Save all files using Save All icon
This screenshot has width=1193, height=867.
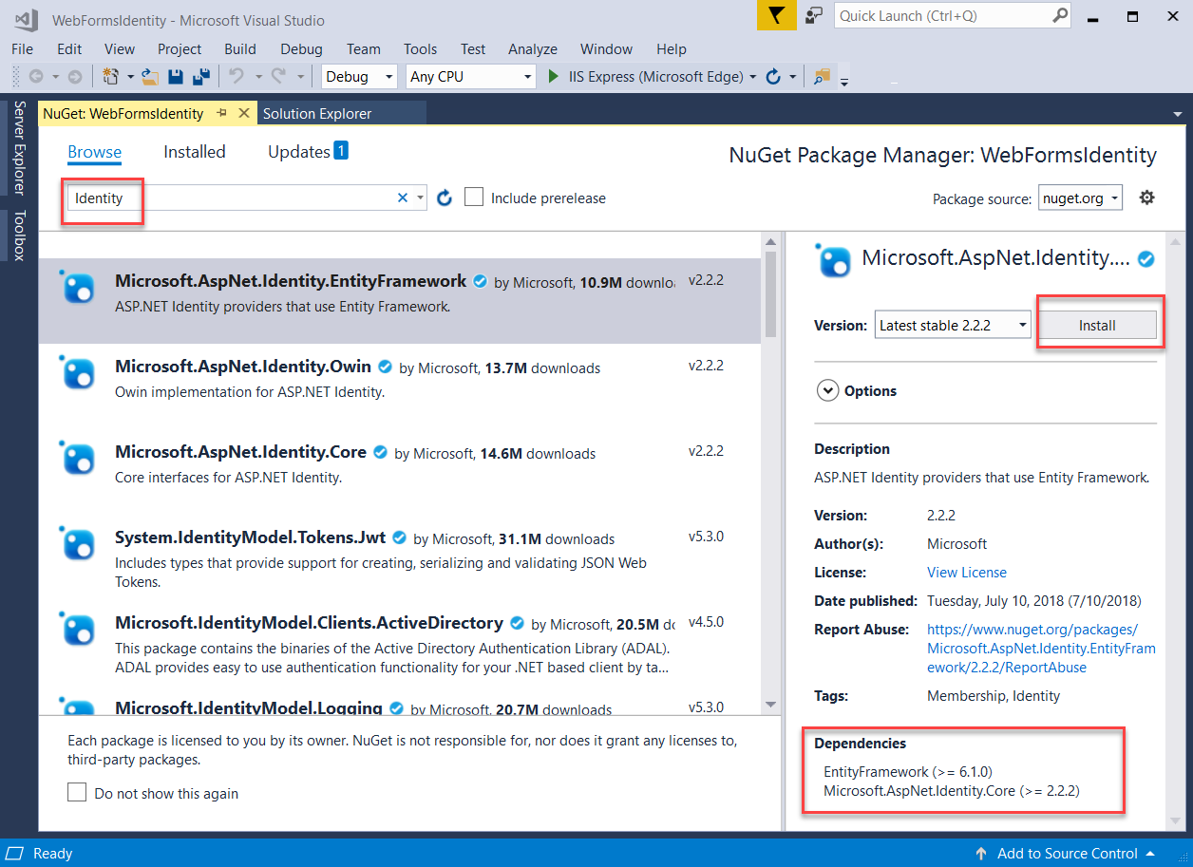click(x=200, y=76)
